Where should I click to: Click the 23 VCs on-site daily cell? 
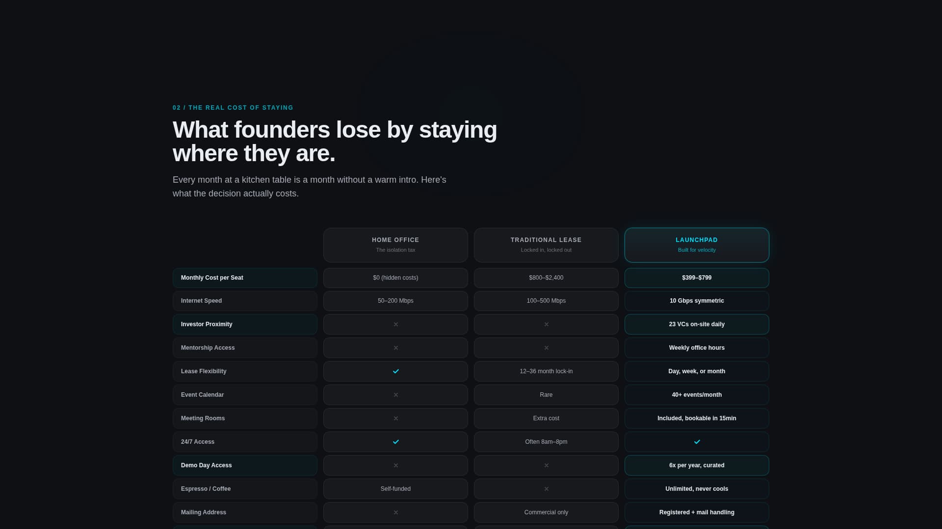[x=697, y=324]
